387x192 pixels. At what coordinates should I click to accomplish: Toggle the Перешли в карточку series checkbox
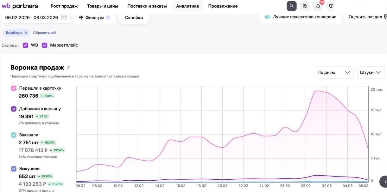click(x=14, y=88)
